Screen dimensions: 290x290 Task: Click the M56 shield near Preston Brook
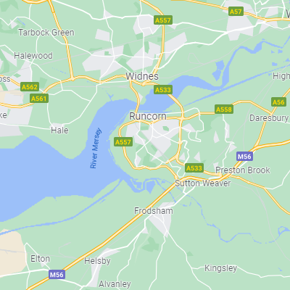pyautogui.click(x=244, y=157)
